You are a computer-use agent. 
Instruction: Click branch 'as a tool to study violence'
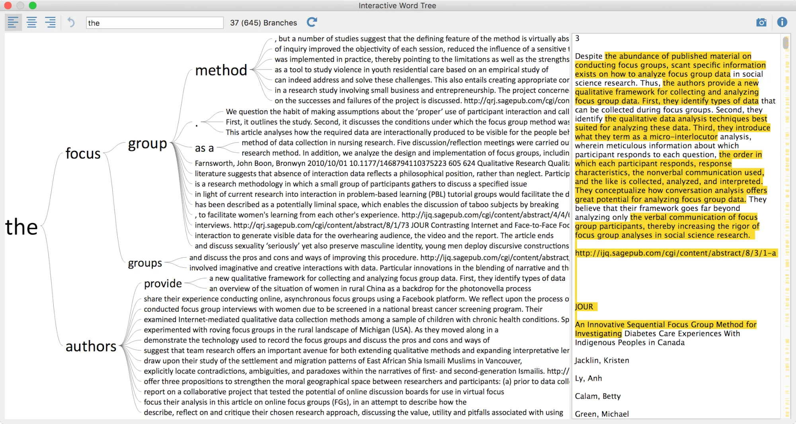click(x=411, y=70)
